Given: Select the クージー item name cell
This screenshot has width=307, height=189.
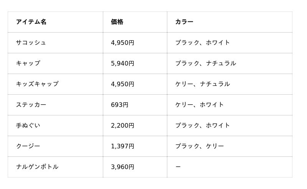Looking at the screenshot, I should coord(28,146).
